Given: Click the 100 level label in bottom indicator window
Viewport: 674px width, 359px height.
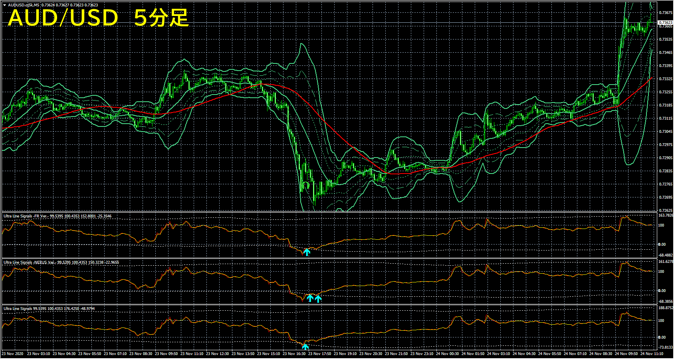Looking at the screenshot, I should pyautogui.click(x=661, y=321).
